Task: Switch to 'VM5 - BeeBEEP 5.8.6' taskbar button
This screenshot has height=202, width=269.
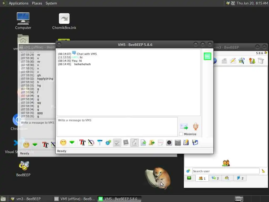Action: point(119,199)
